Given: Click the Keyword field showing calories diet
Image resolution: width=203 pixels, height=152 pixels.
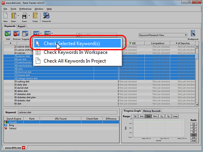Looking at the screenshot, I should pos(67,112).
